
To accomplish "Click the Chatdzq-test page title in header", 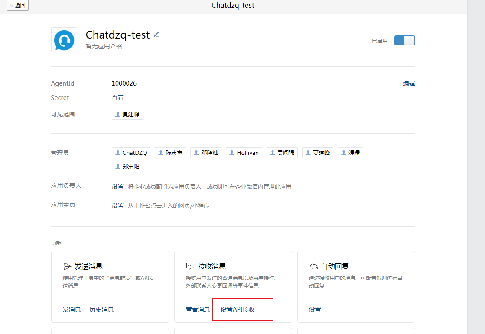I will (233, 5).
